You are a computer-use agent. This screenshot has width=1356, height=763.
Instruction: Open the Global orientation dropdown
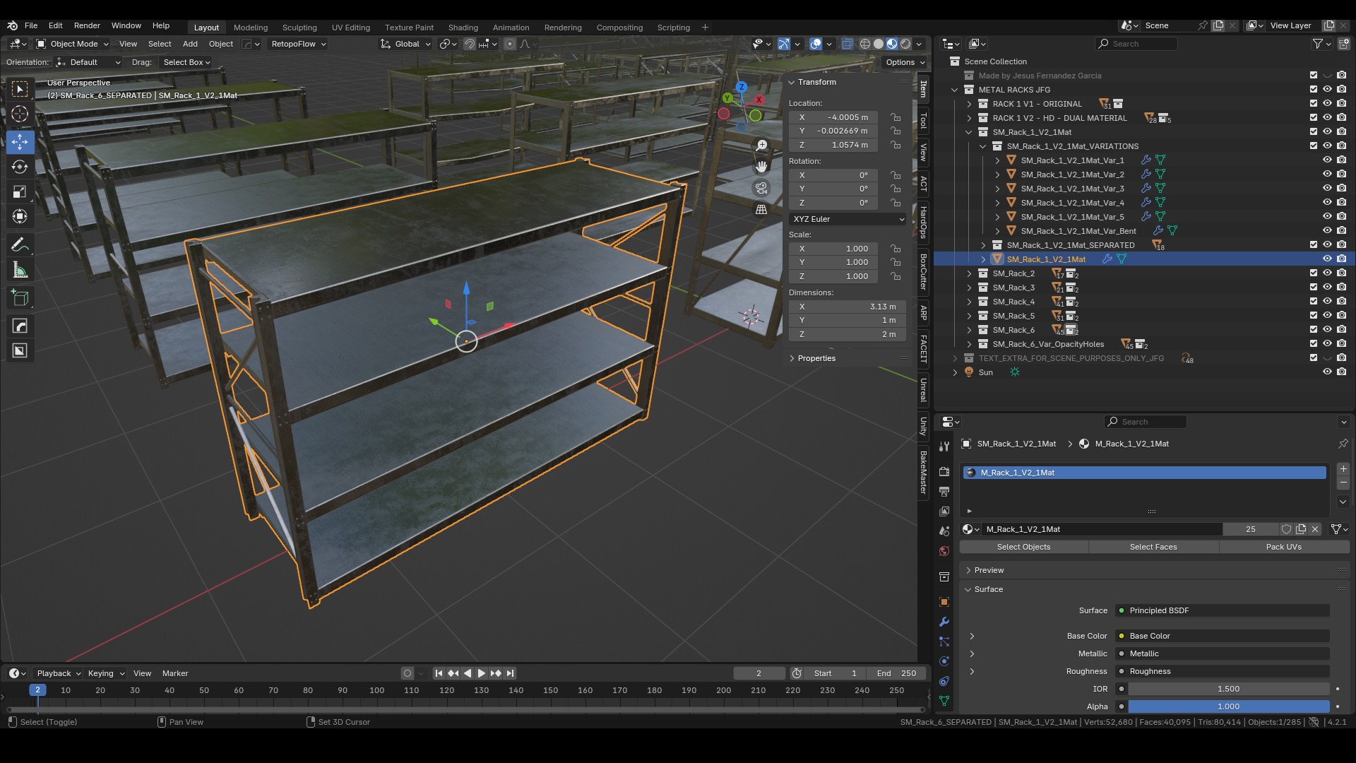[x=405, y=44]
